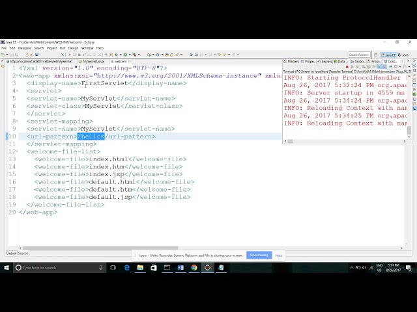This screenshot has width=417, height=312.
Task: Click the Clear Console icon
Action: coord(364,67)
